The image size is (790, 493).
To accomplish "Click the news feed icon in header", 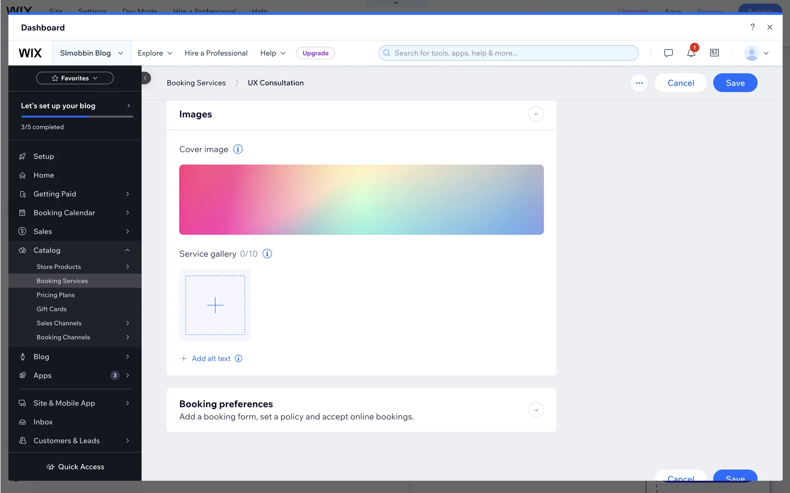I will (714, 53).
